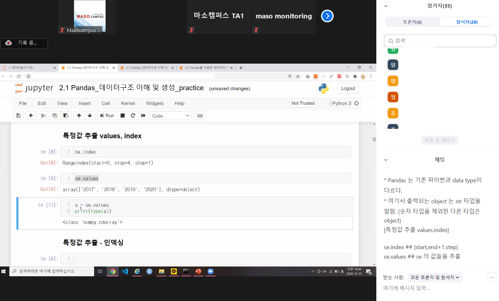Click the Logout button
The height and width of the screenshot is (301, 499).
coord(348,89)
